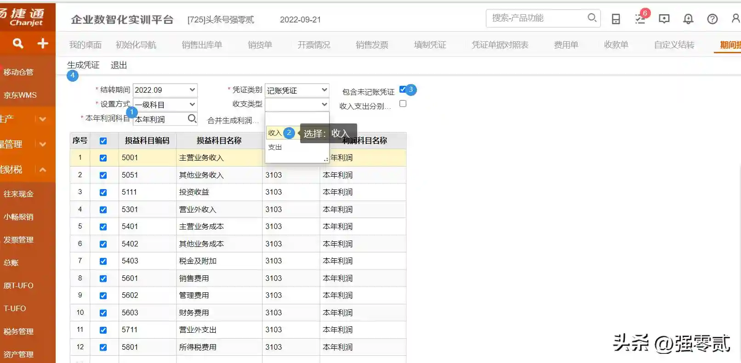Viewport: 741px width, 363px height.
Task: Click the search icon in product search box
Action: coord(592,18)
